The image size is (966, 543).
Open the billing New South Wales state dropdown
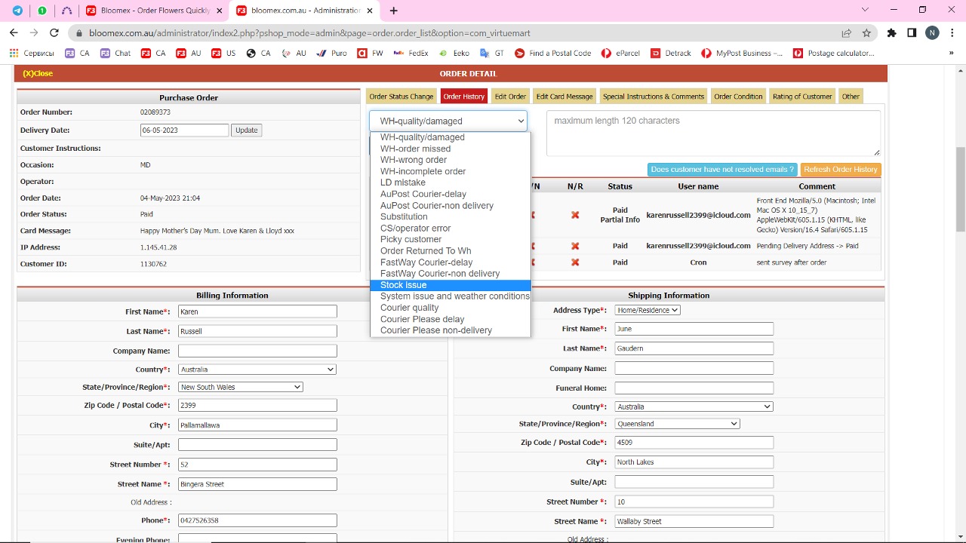241,387
